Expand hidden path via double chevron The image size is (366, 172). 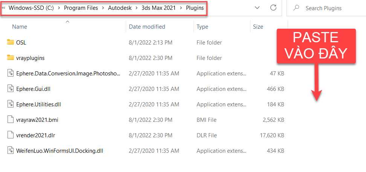(x=3, y=8)
